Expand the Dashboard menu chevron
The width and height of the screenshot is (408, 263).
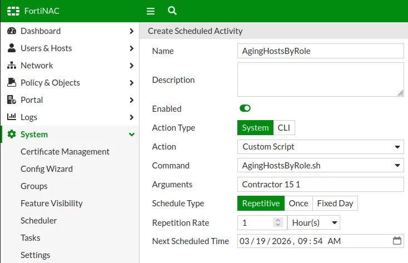click(132, 31)
